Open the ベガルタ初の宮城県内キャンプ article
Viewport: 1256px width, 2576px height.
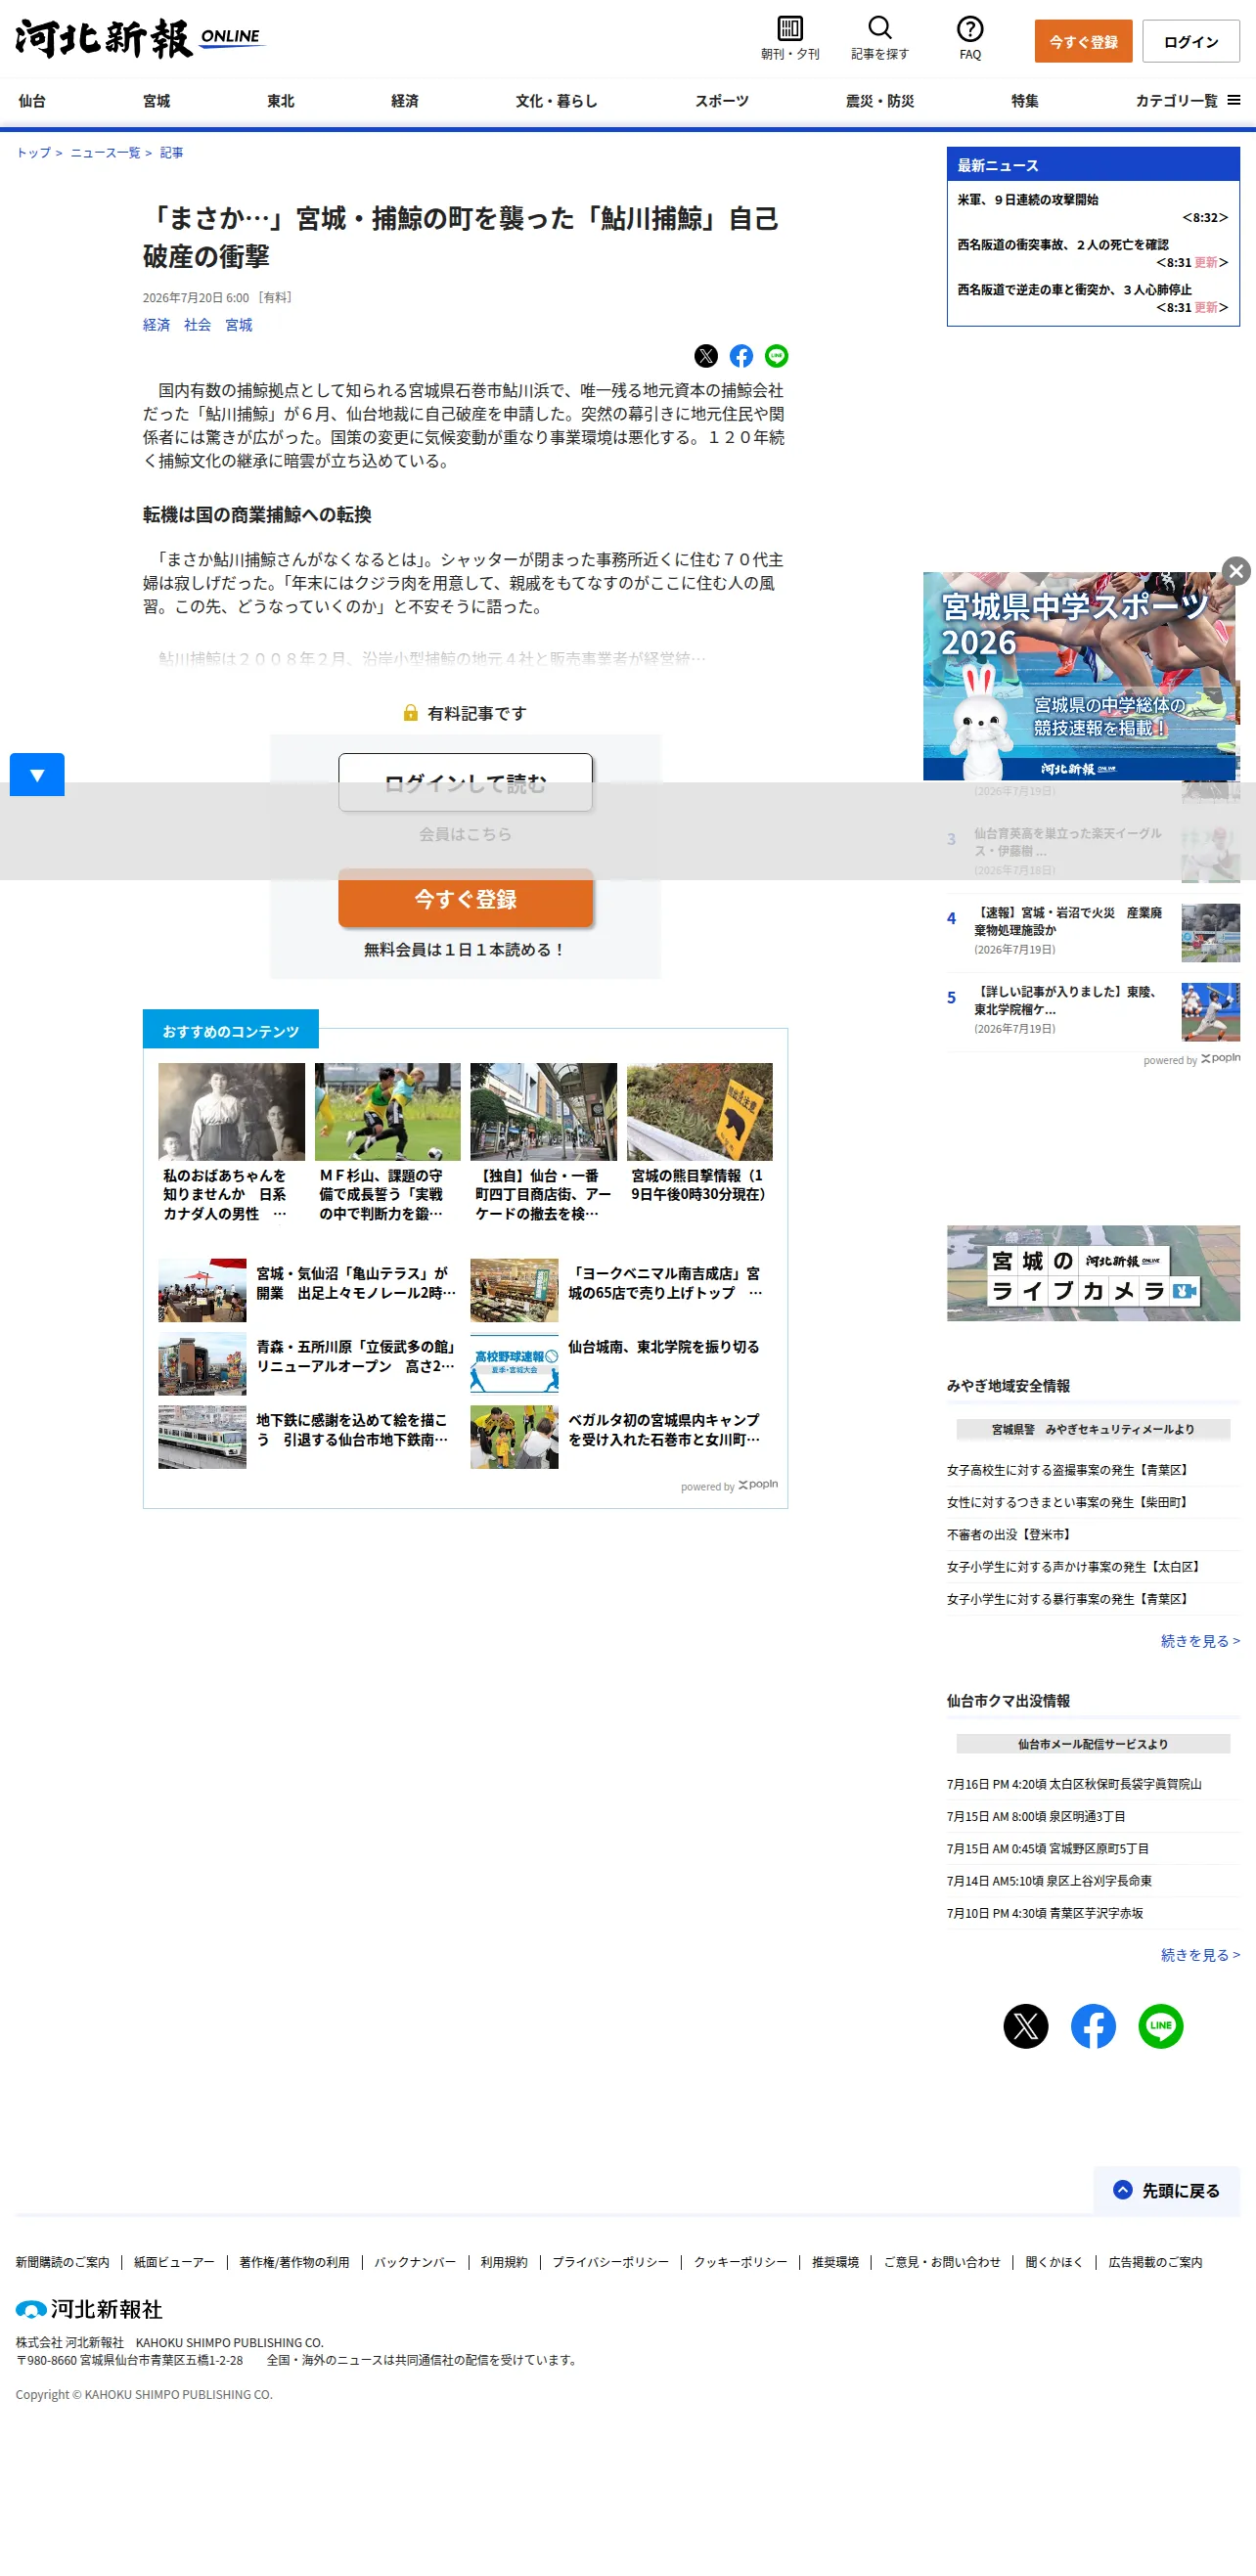(x=621, y=1437)
